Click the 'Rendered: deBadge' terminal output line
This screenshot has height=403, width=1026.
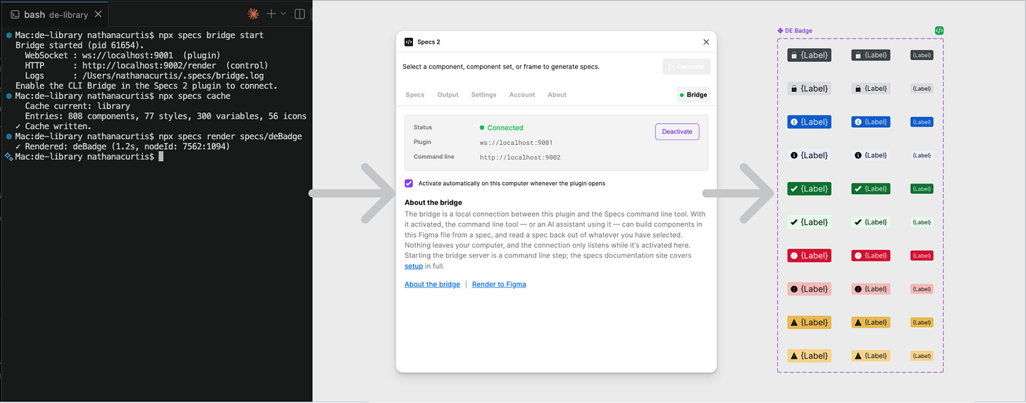tap(123, 146)
